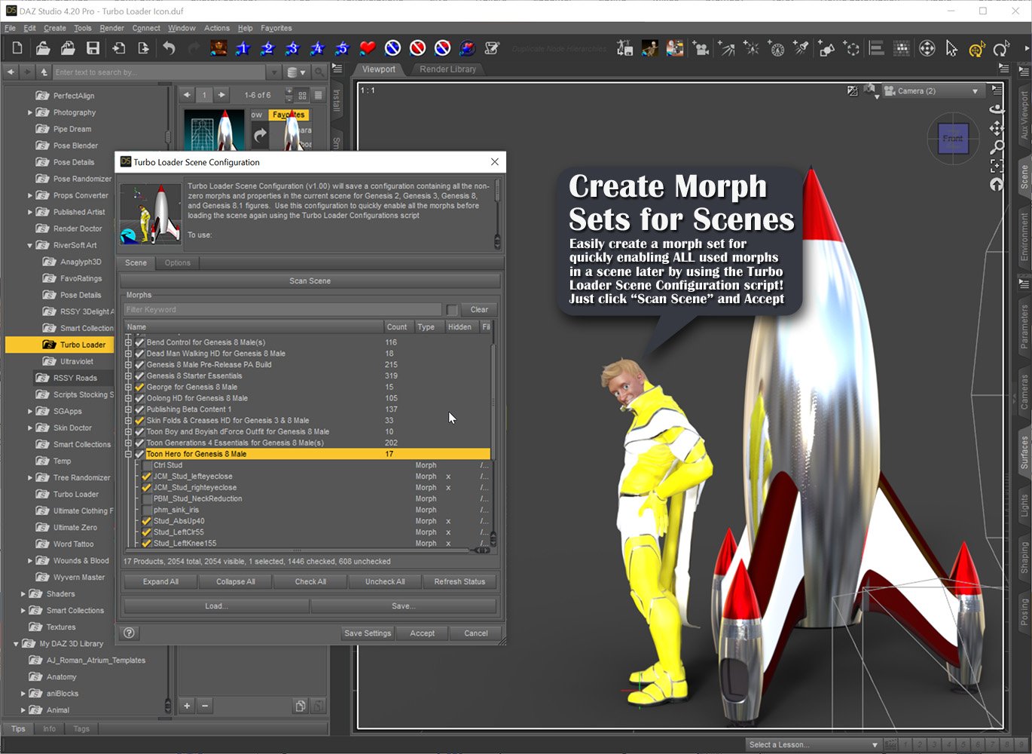The image size is (1032, 754).
Task: Click the Import file icon
Action: (x=118, y=49)
